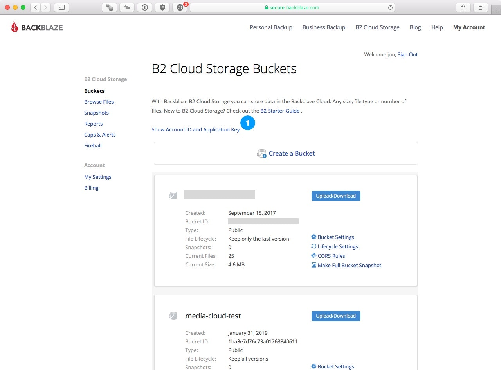The image size is (501, 370).
Task: Click the gear icon next to first Bucket Settings
Action: tap(314, 237)
